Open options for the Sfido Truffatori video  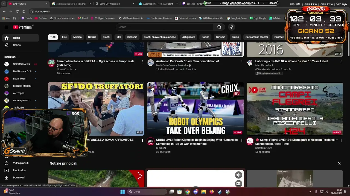click(x=142, y=140)
